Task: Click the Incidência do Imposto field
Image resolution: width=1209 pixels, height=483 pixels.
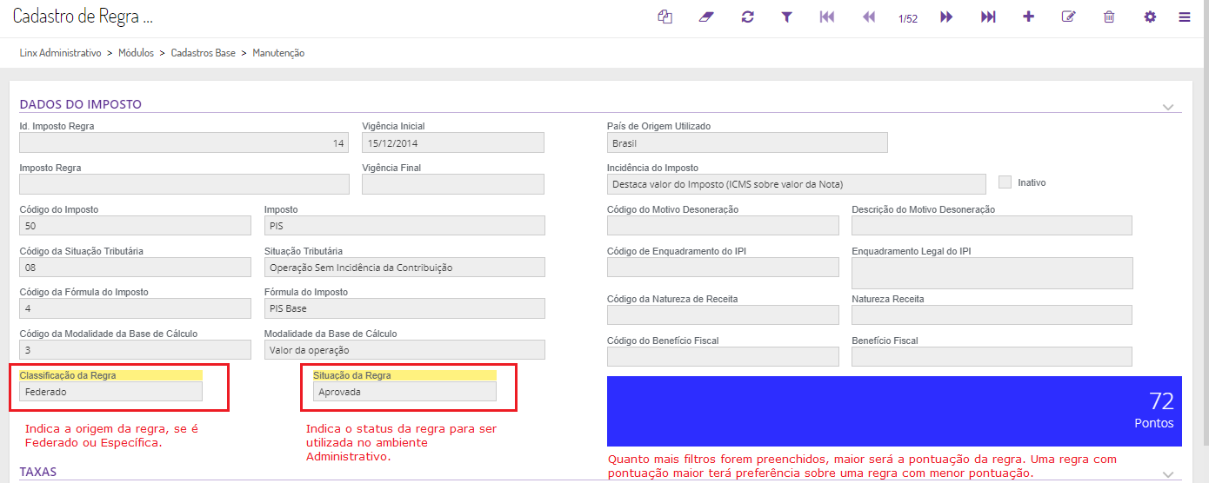Action: point(797,184)
